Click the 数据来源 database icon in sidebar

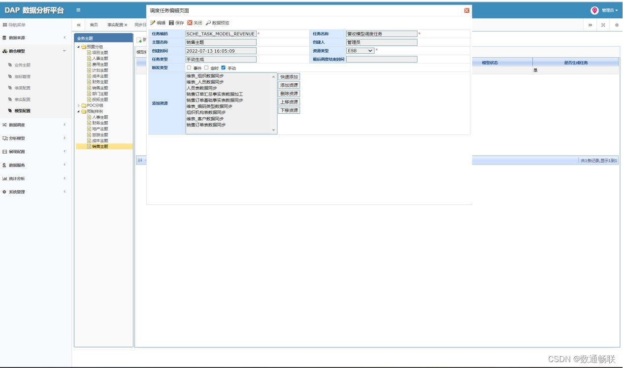pyautogui.click(x=4, y=37)
